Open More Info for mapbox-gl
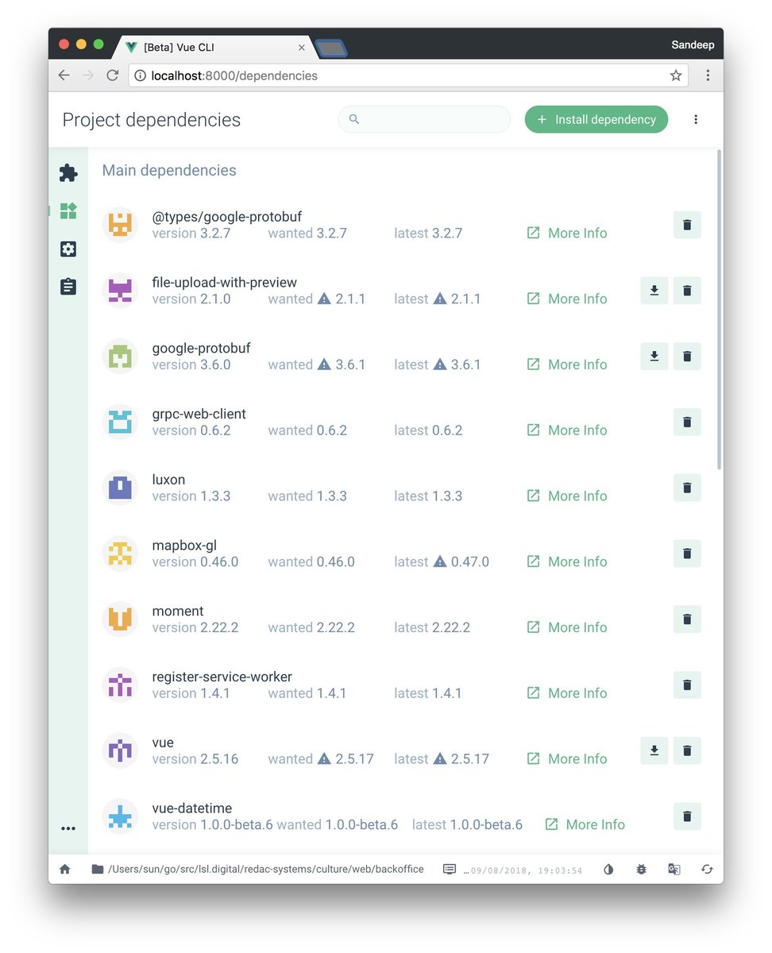The width and height of the screenshot is (772, 953). click(x=567, y=561)
